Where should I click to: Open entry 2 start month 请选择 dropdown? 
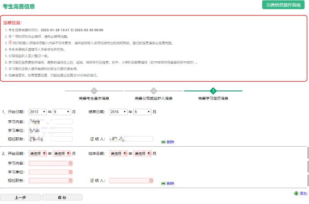[62, 153]
